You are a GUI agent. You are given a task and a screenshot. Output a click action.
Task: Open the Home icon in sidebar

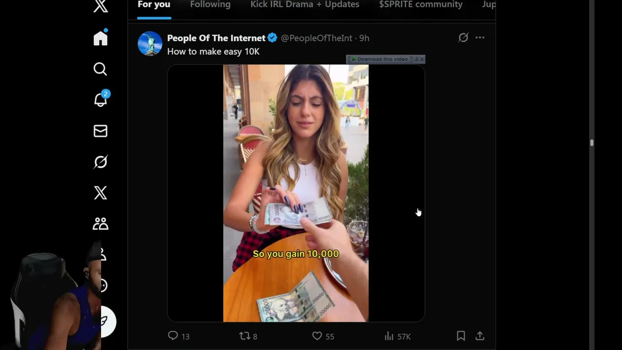(101, 38)
